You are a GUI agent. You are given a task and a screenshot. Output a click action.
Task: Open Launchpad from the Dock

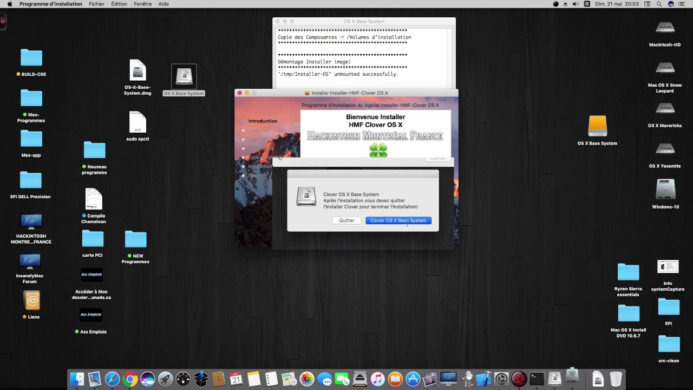(x=165, y=379)
